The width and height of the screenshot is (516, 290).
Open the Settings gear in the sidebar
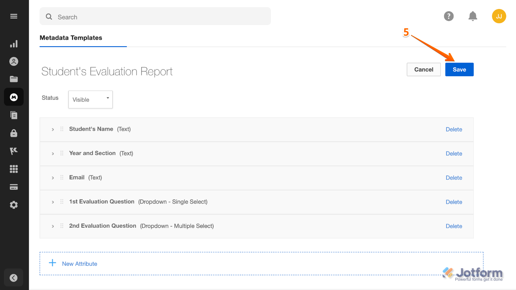coord(14,204)
